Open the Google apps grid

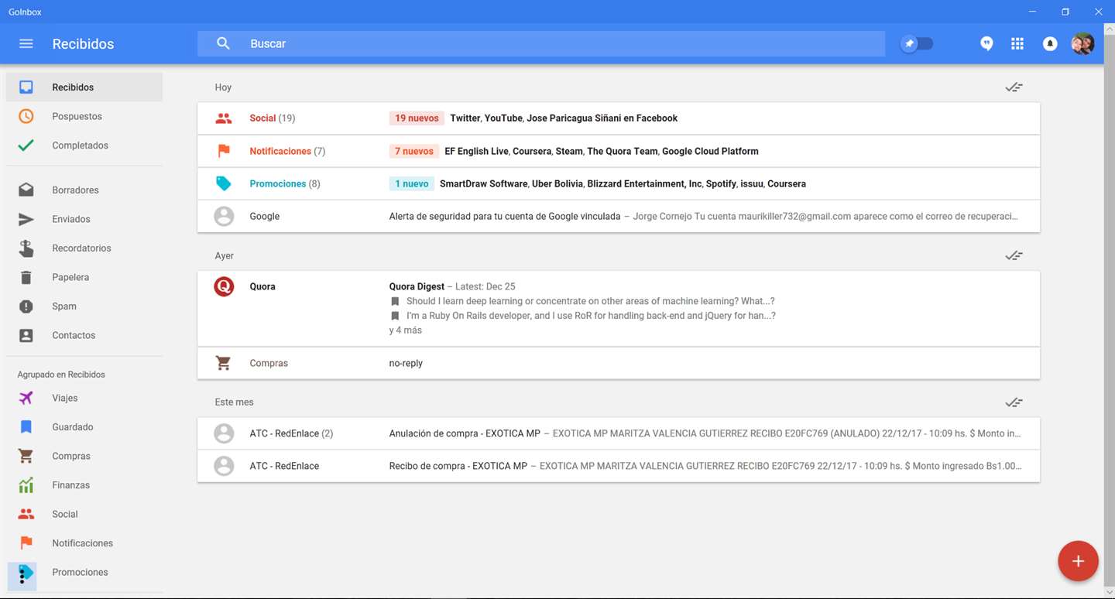click(x=1017, y=44)
